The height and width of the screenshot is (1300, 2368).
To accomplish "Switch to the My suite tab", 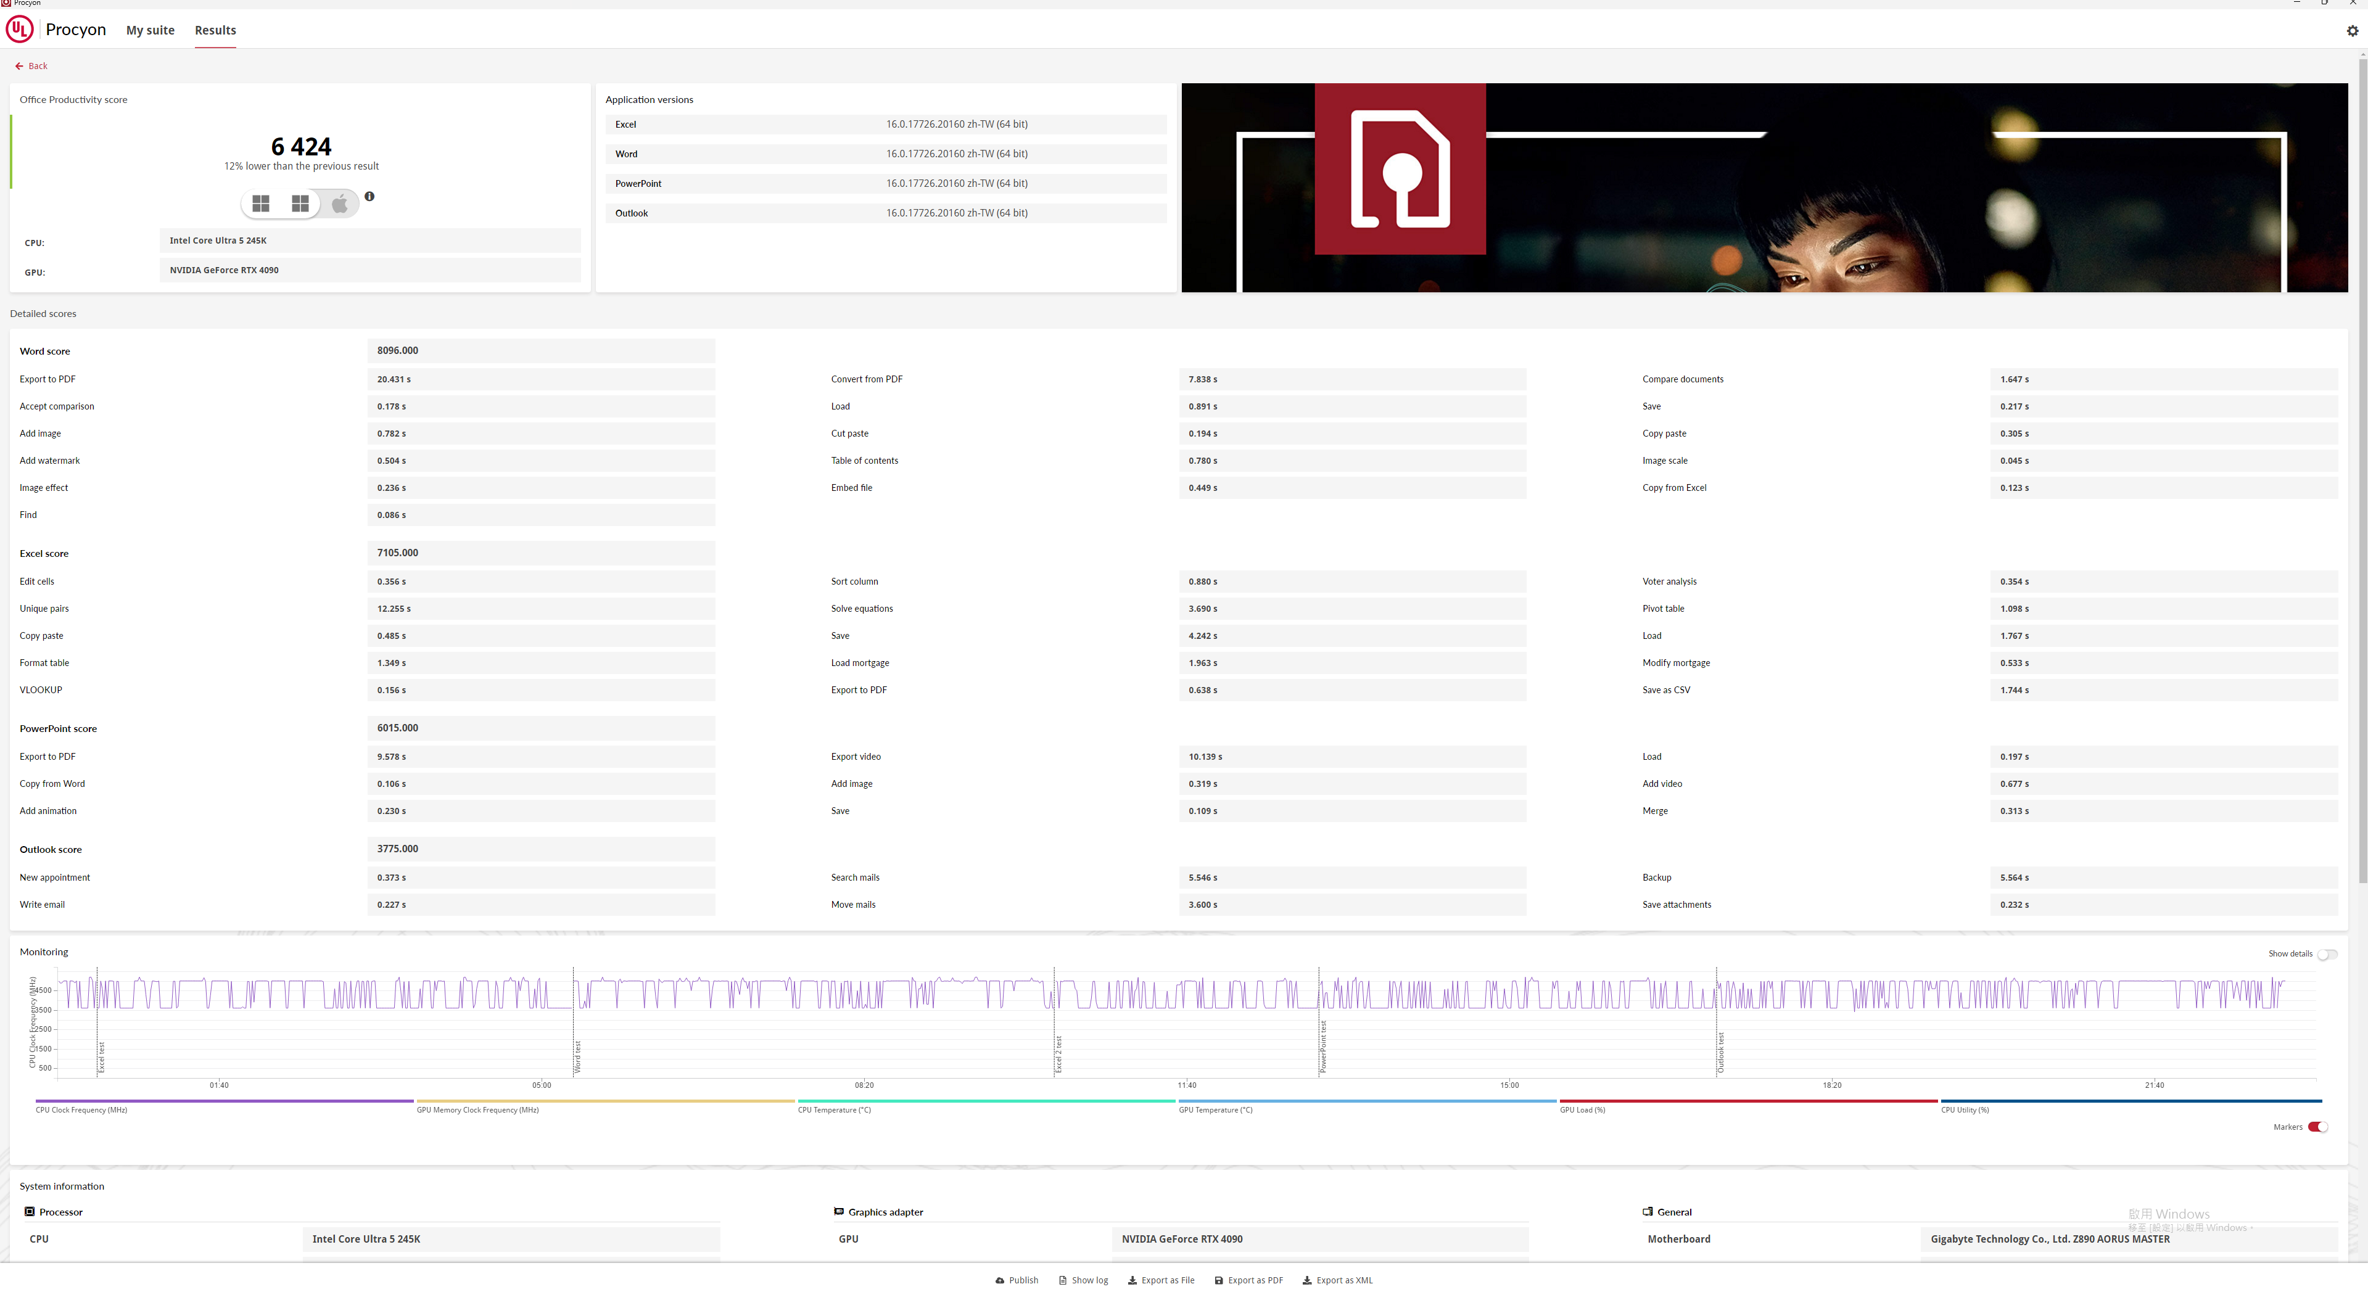I will pyautogui.click(x=150, y=30).
